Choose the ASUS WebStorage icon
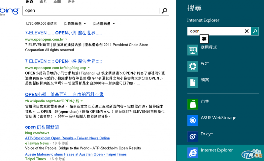Viewport: 264px width, 161px height. tap(193, 120)
